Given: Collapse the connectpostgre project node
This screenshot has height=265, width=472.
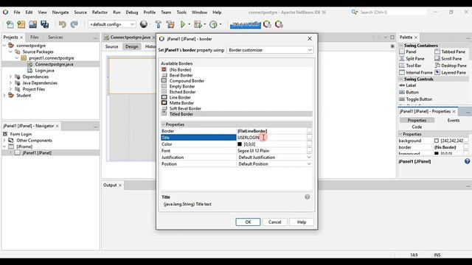Looking at the screenshot, I should point(4,46).
